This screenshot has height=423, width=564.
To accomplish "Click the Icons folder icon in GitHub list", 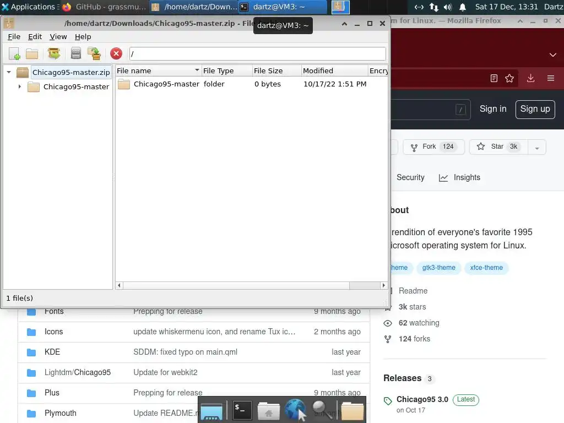I will tap(31, 332).
